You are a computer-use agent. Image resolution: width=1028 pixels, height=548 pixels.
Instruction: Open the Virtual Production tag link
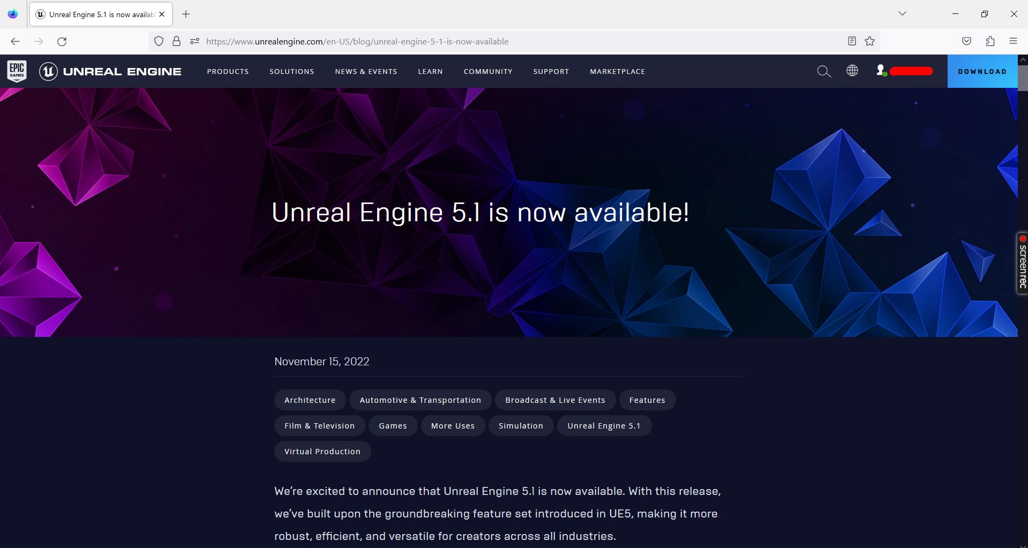point(322,451)
